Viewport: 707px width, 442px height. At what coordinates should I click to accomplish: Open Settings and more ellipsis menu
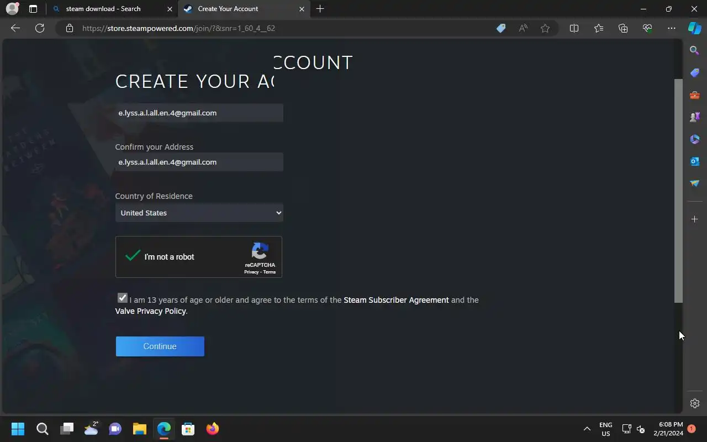672,28
